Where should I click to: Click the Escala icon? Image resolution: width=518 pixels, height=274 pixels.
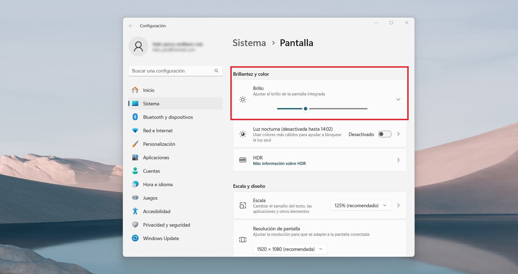[243, 205]
